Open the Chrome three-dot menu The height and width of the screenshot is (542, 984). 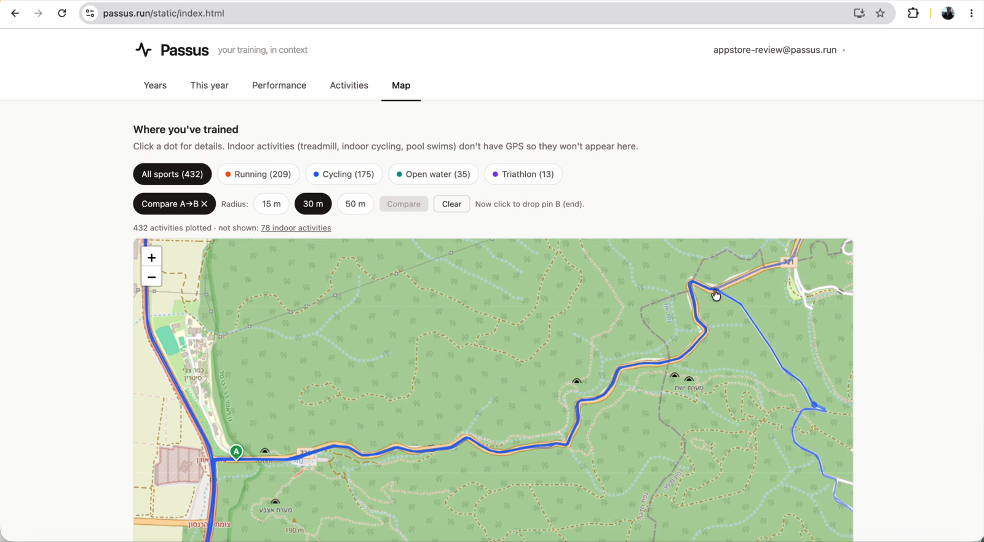pyautogui.click(x=972, y=13)
